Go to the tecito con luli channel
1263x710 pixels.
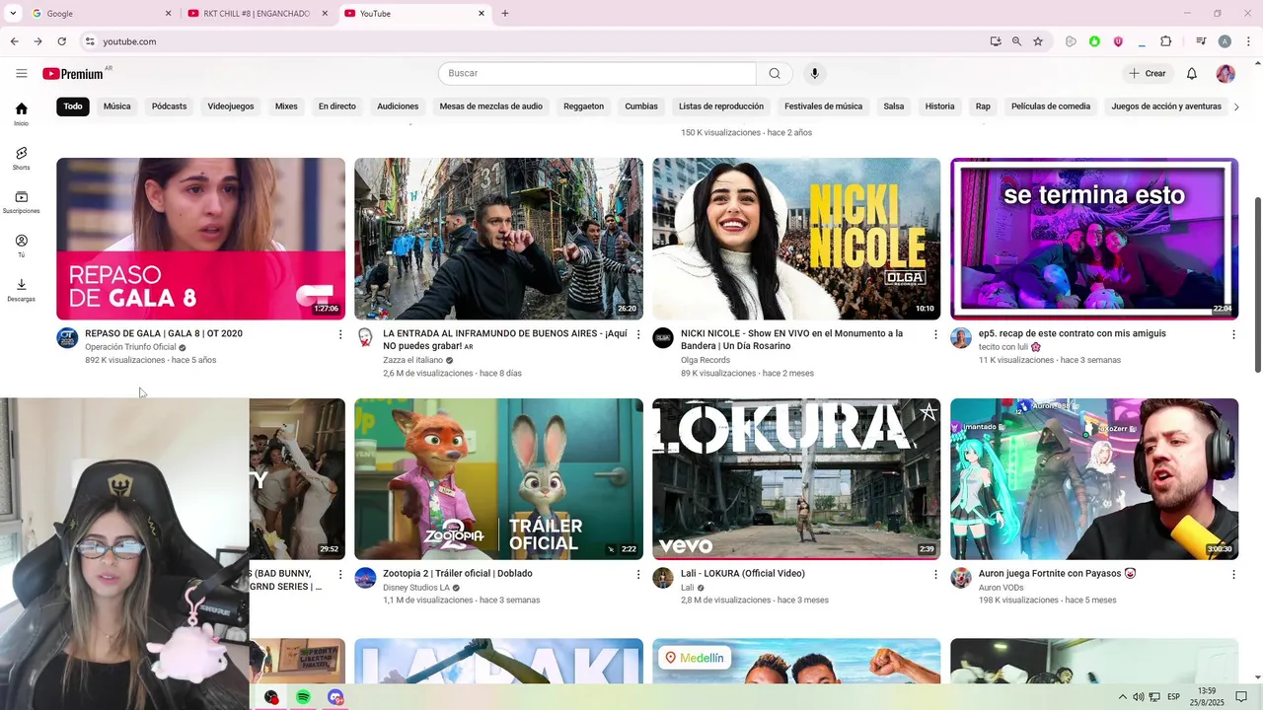point(1003,347)
